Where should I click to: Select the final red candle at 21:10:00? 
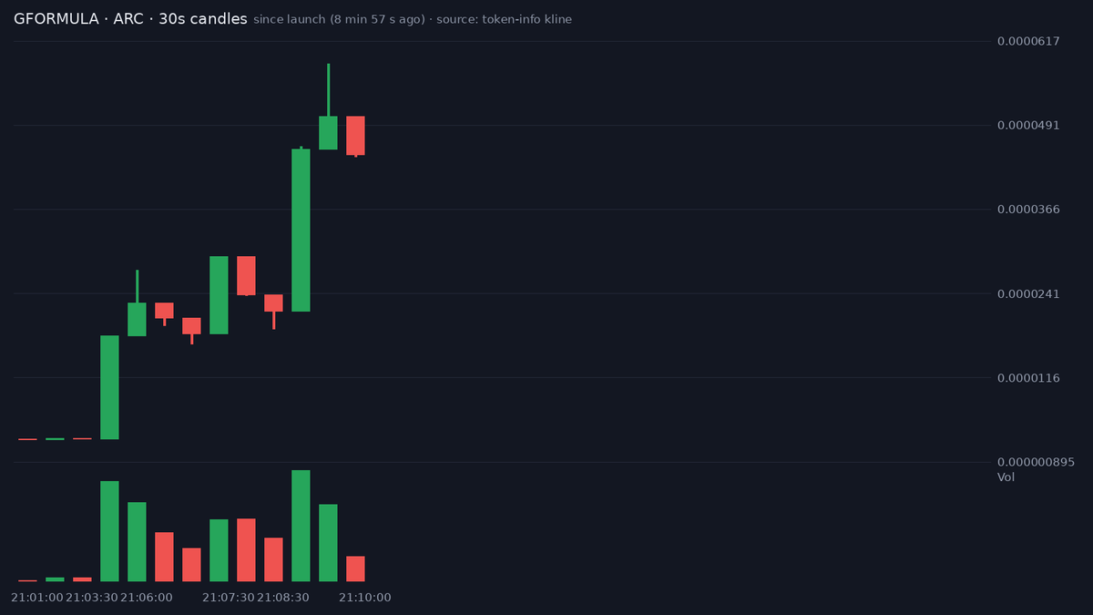[x=355, y=136]
